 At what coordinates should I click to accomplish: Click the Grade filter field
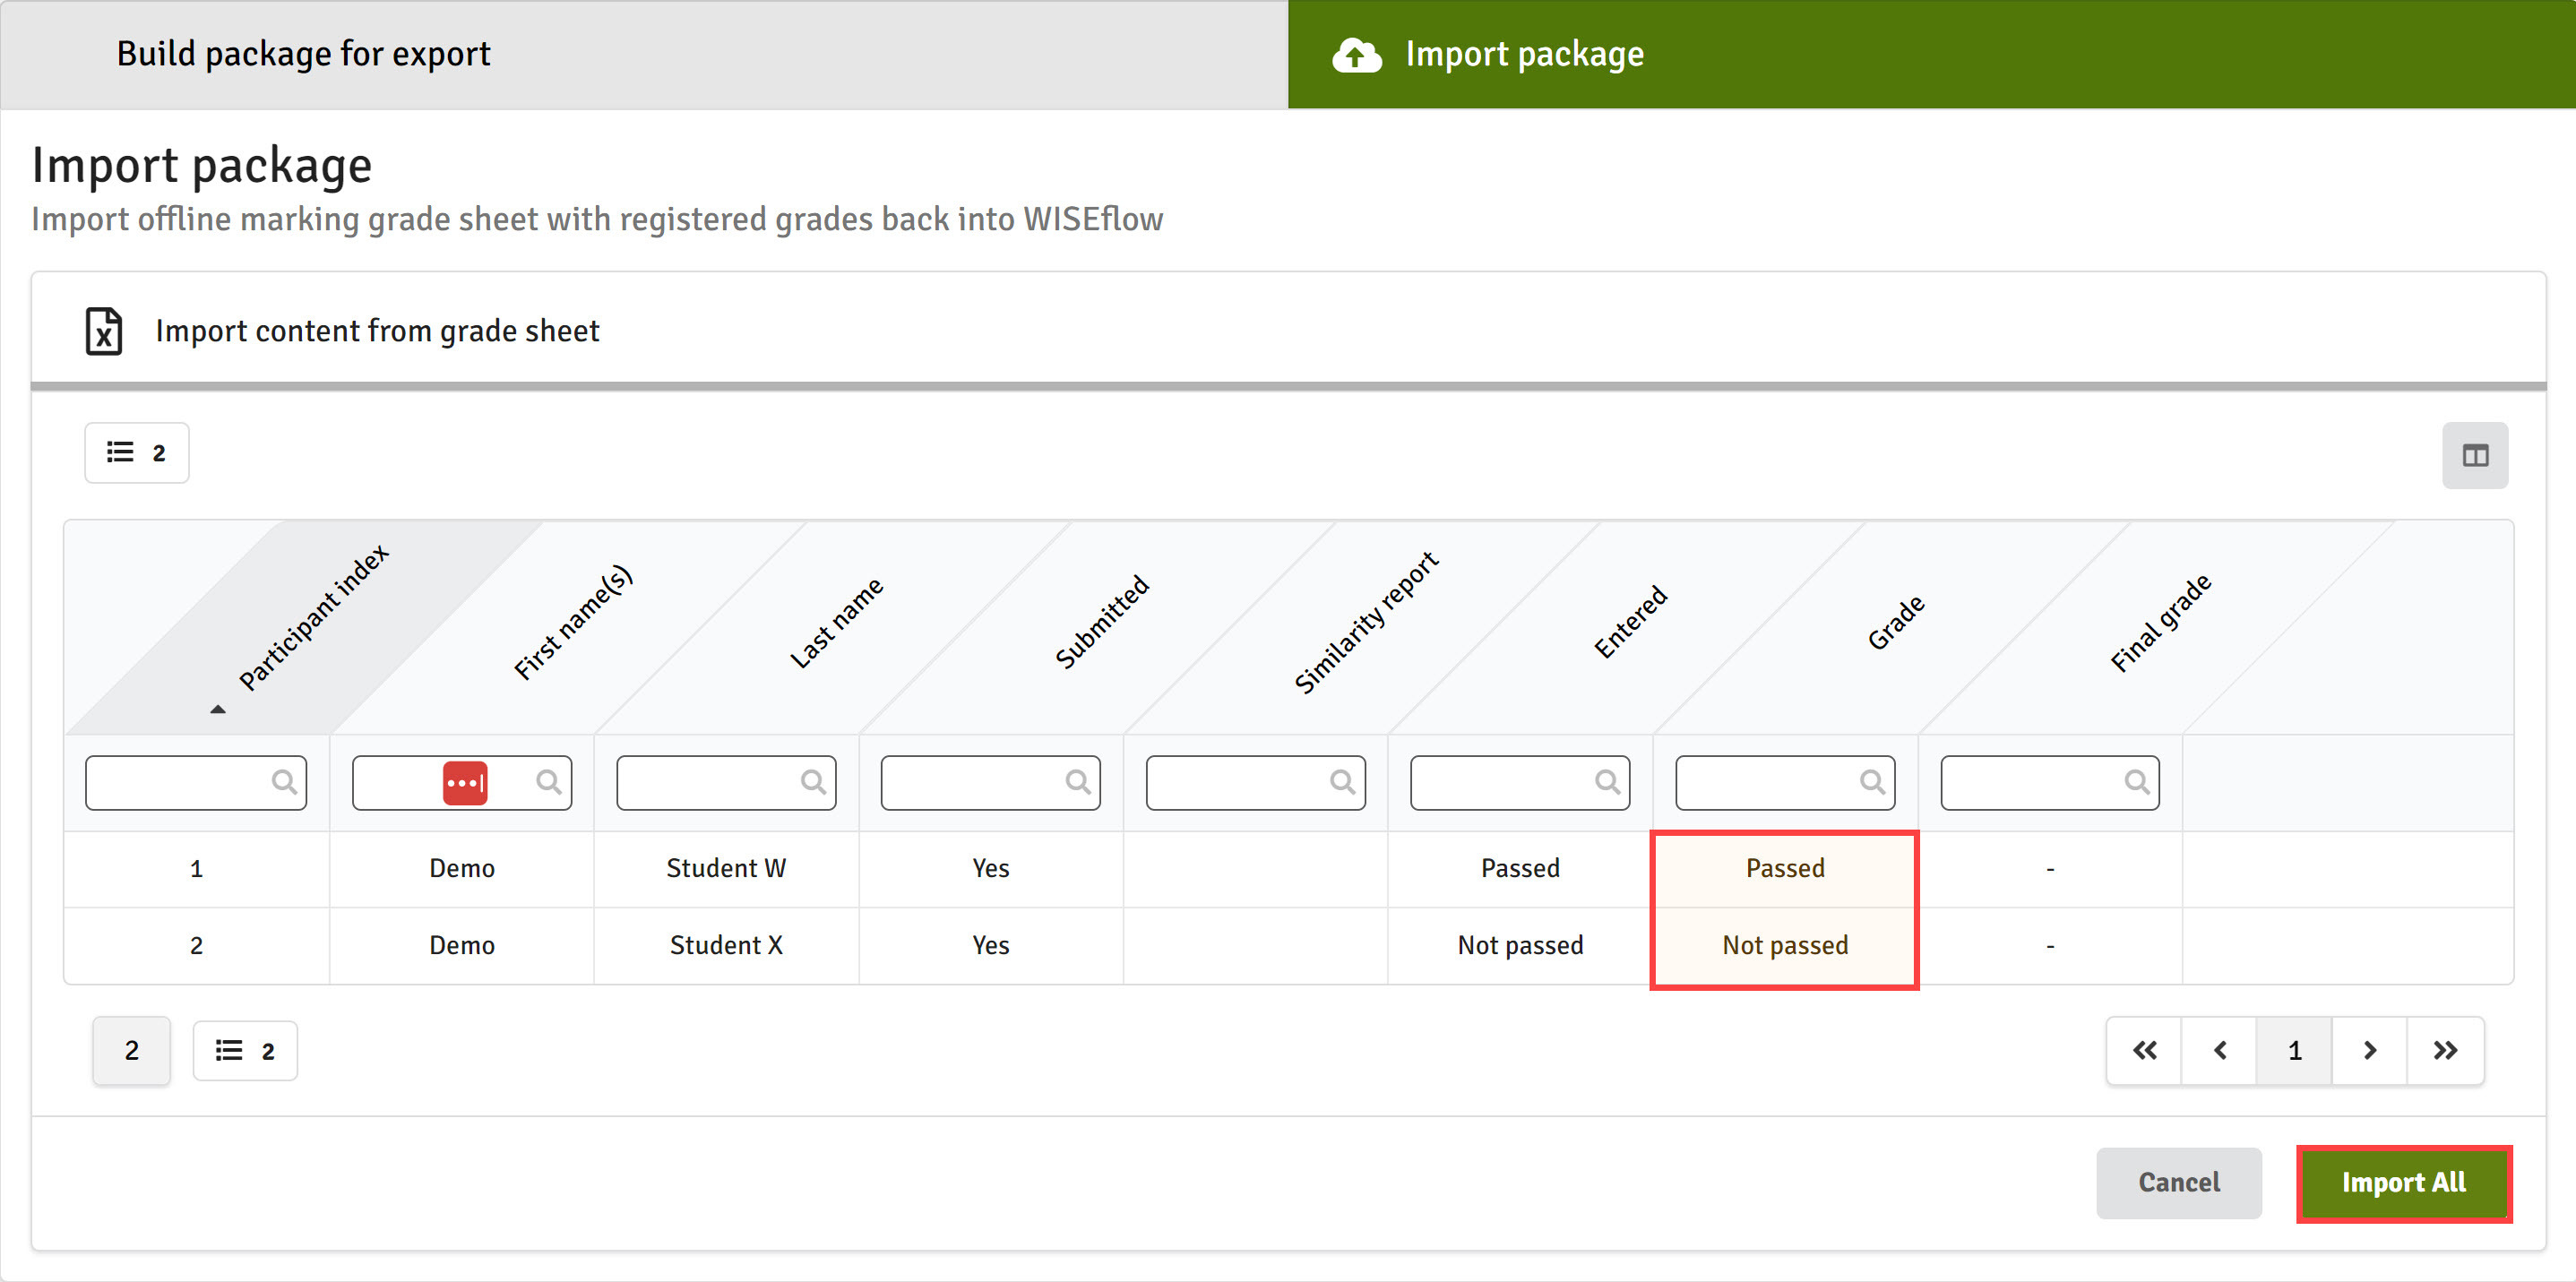(x=1785, y=782)
